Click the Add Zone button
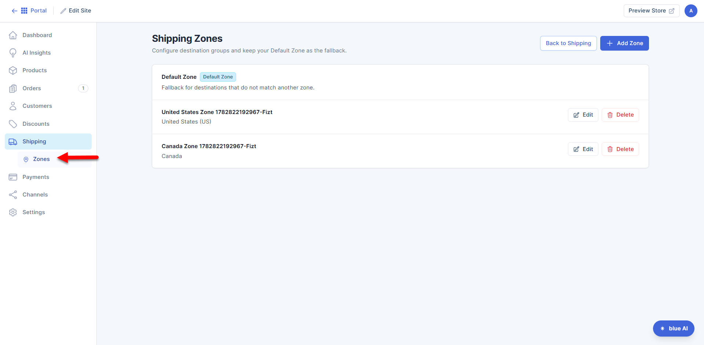The width and height of the screenshot is (704, 345). pyautogui.click(x=624, y=43)
